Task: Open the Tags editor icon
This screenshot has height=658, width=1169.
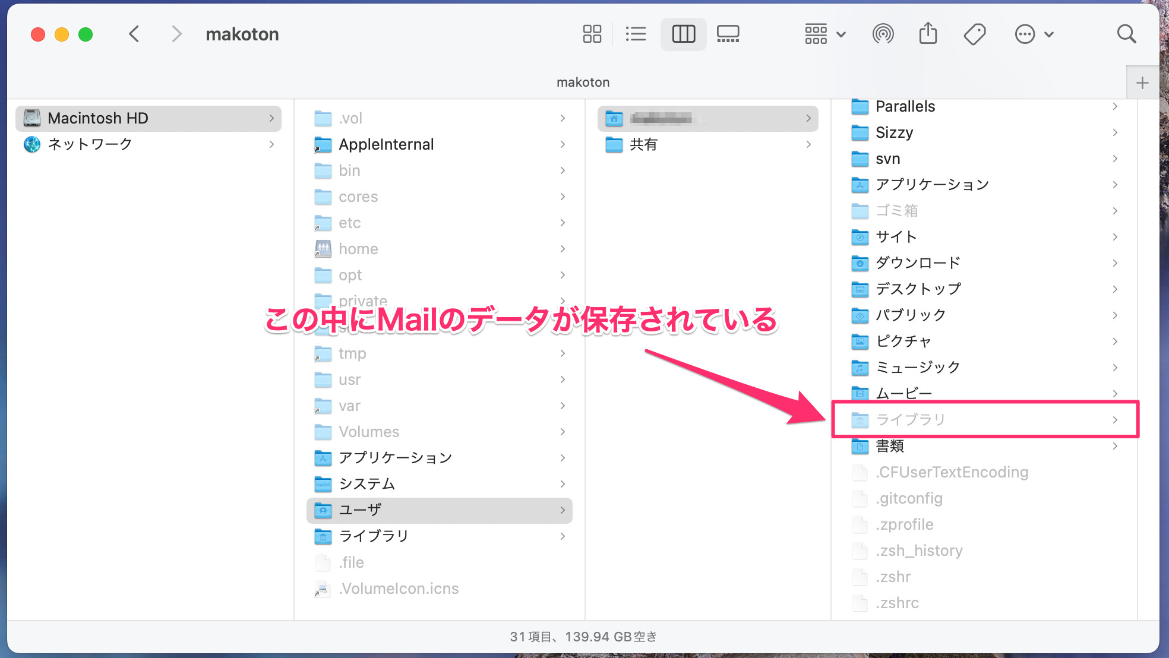Action: coord(974,34)
